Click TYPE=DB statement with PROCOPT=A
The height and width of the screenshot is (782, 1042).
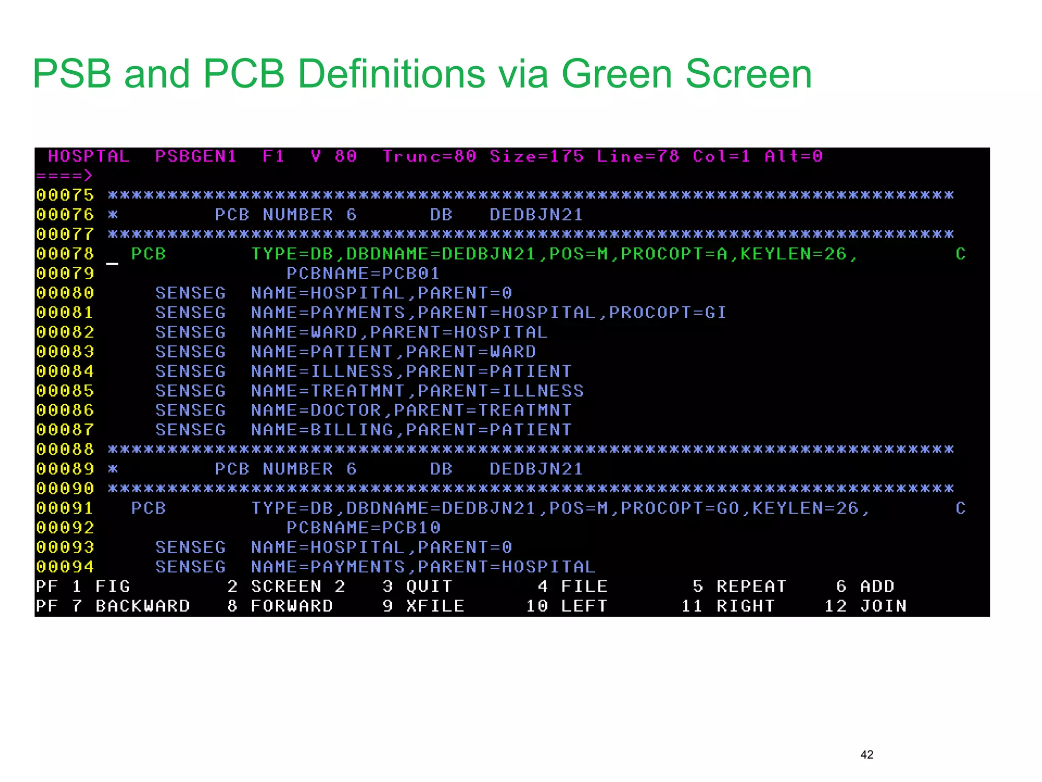click(555, 254)
